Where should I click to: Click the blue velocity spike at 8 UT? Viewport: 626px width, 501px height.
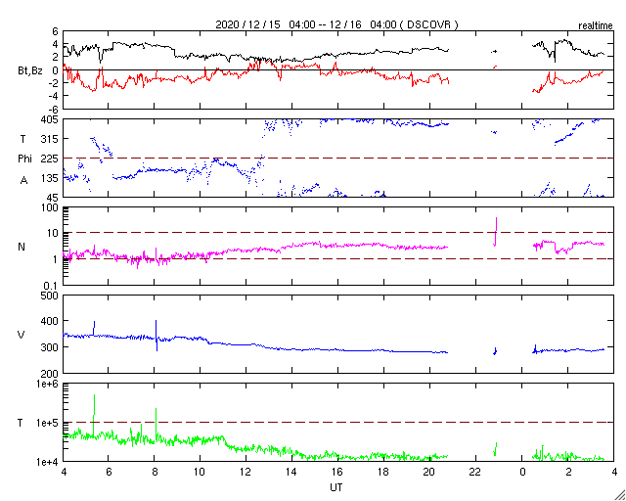point(156,336)
